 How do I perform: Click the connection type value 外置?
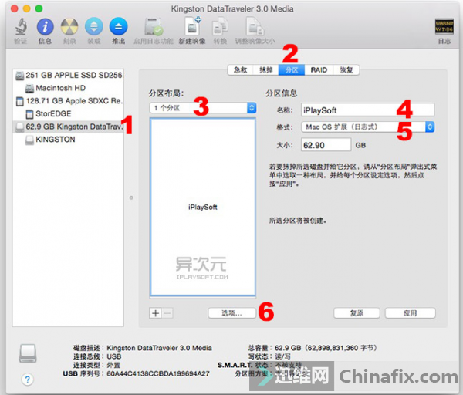[113, 365]
